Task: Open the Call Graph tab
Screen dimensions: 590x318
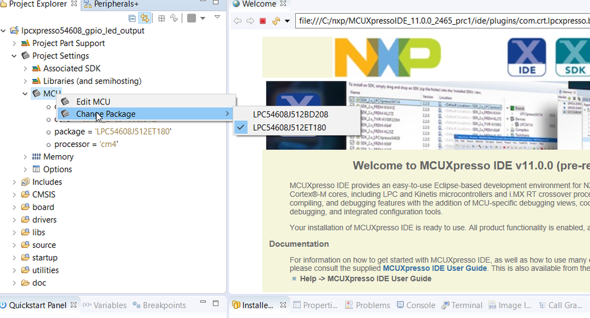Action: (x=560, y=305)
